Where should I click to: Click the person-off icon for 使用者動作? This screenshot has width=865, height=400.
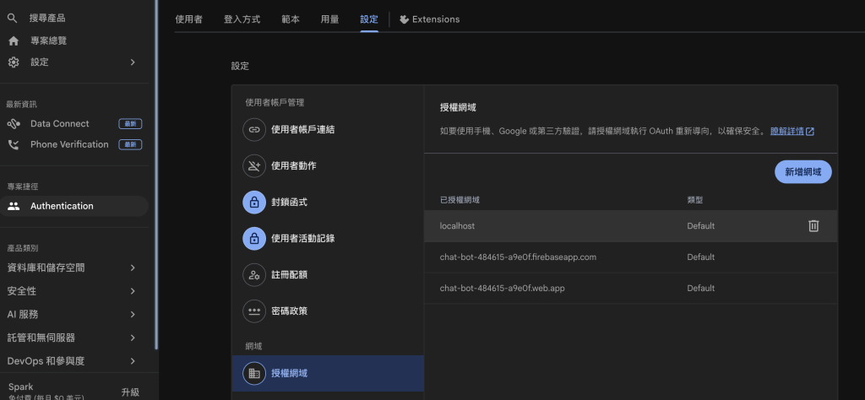(x=254, y=166)
